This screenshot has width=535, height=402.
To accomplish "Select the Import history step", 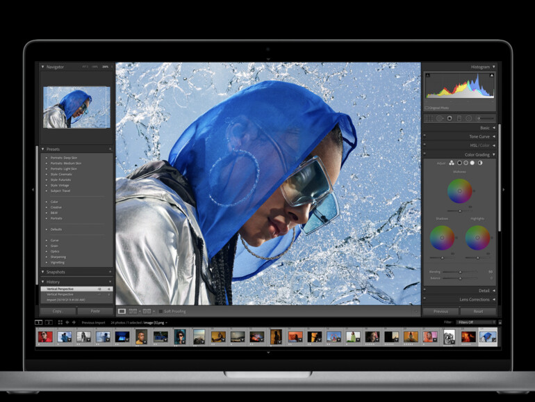I will (x=66, y=300).
